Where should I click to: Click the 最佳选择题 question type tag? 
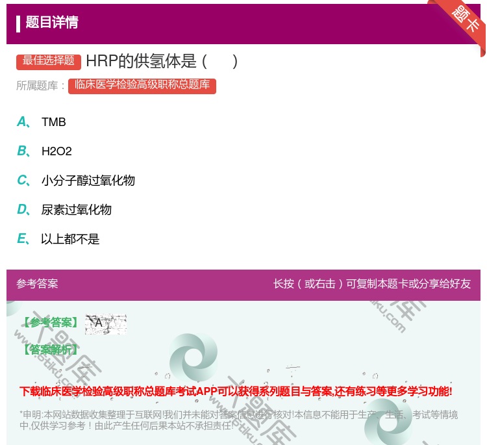49,61
